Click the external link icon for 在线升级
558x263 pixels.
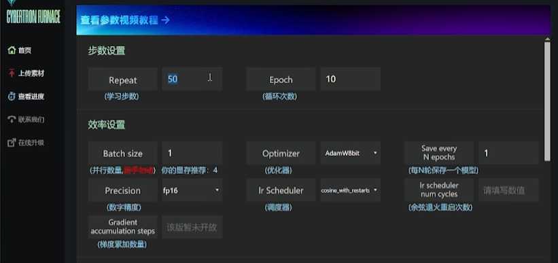pyautogui.click(x=12, y=143)
